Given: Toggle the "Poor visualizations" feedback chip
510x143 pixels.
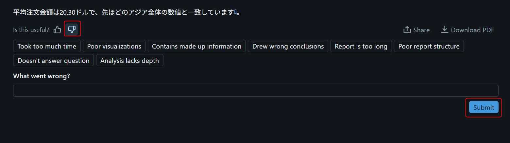Looking at the screenshot, I should click(x=114, y=46).
